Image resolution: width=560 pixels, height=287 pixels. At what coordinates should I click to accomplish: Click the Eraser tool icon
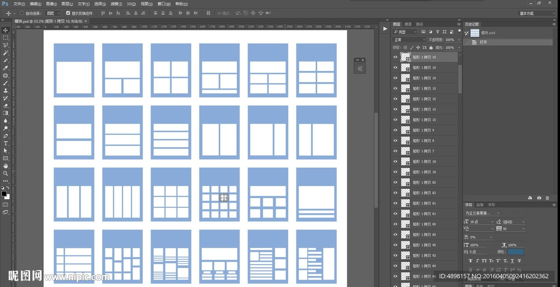pos(5,105)
